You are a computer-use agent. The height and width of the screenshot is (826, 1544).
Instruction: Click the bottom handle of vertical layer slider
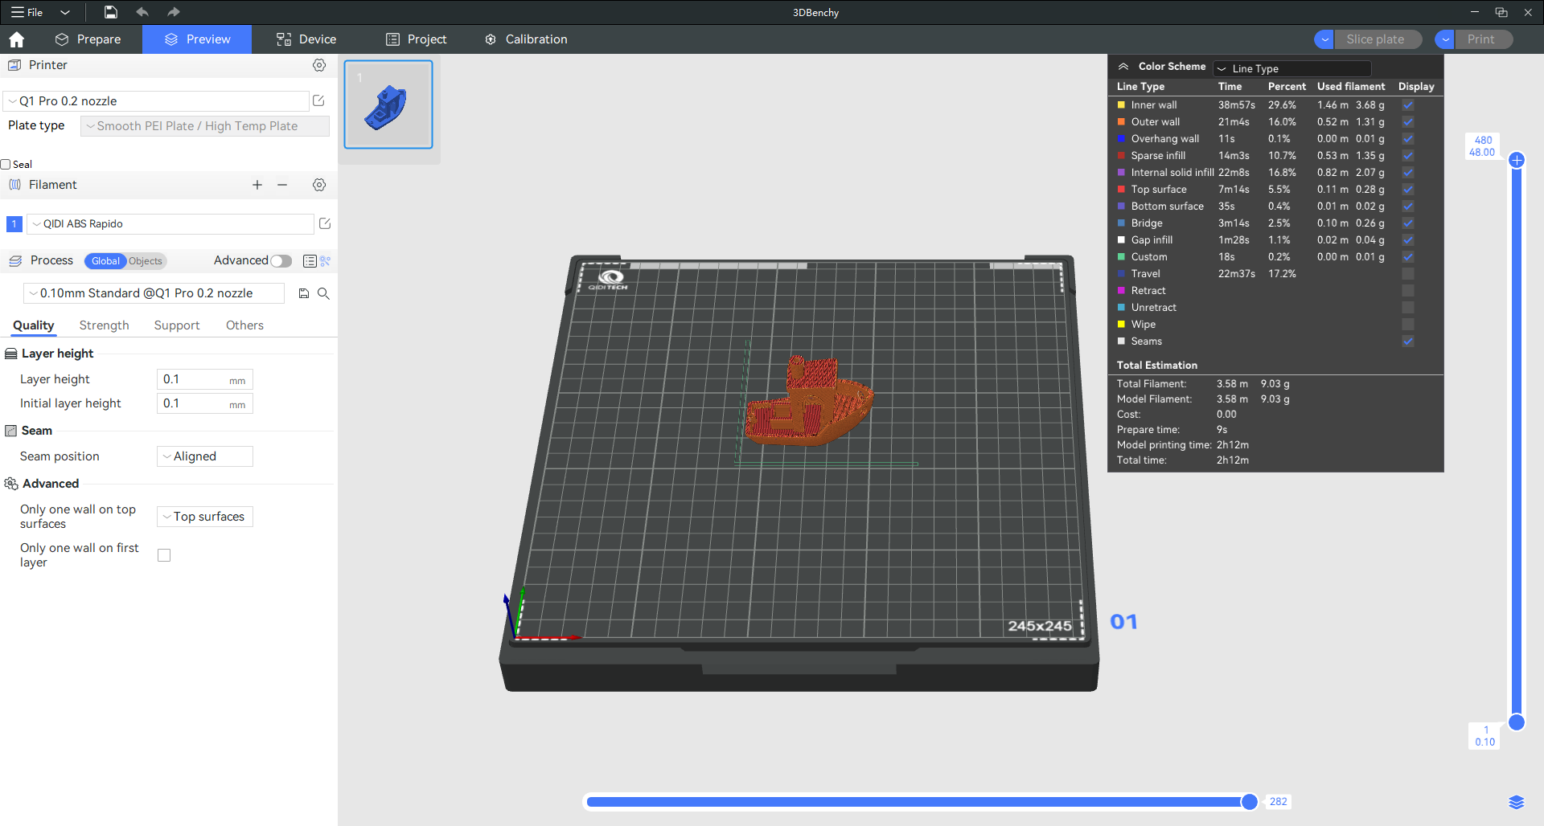(1517, 722)
